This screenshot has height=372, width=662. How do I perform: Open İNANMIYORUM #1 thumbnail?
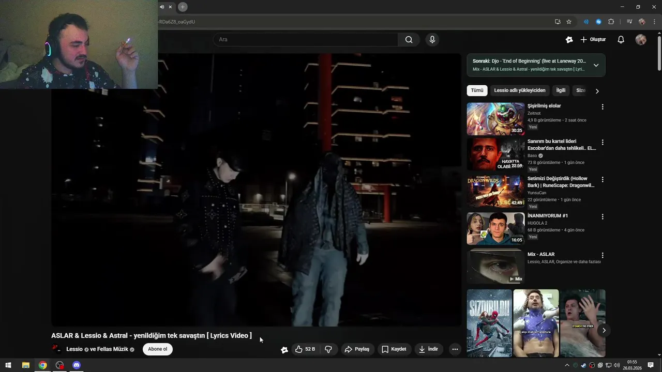point(495,228)
